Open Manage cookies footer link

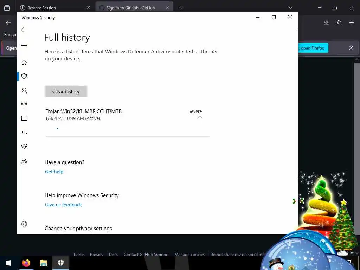pyautogui.click(x=189, y=255)
